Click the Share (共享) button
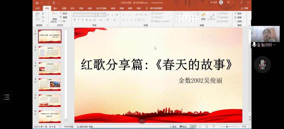The height and width of the screenshot is (129, 284). point(244,8)
